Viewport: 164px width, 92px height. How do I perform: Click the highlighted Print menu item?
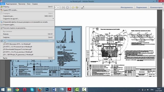click(27, 41)
